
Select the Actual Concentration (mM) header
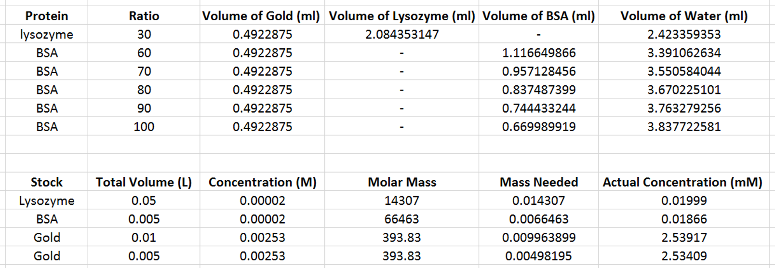pyautogui.click(x=682, y=182)
